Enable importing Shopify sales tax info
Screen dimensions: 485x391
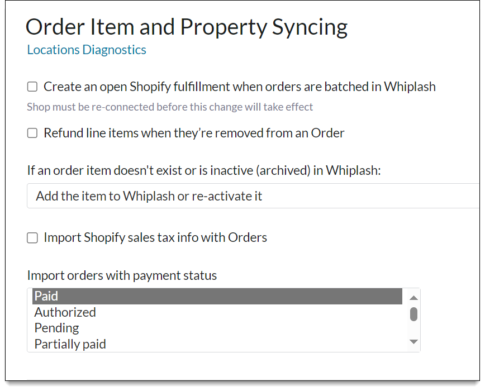click(32, 237)
